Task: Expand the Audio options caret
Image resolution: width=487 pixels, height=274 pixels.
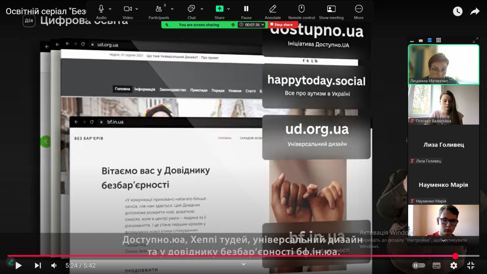Action: pos(110,9)
